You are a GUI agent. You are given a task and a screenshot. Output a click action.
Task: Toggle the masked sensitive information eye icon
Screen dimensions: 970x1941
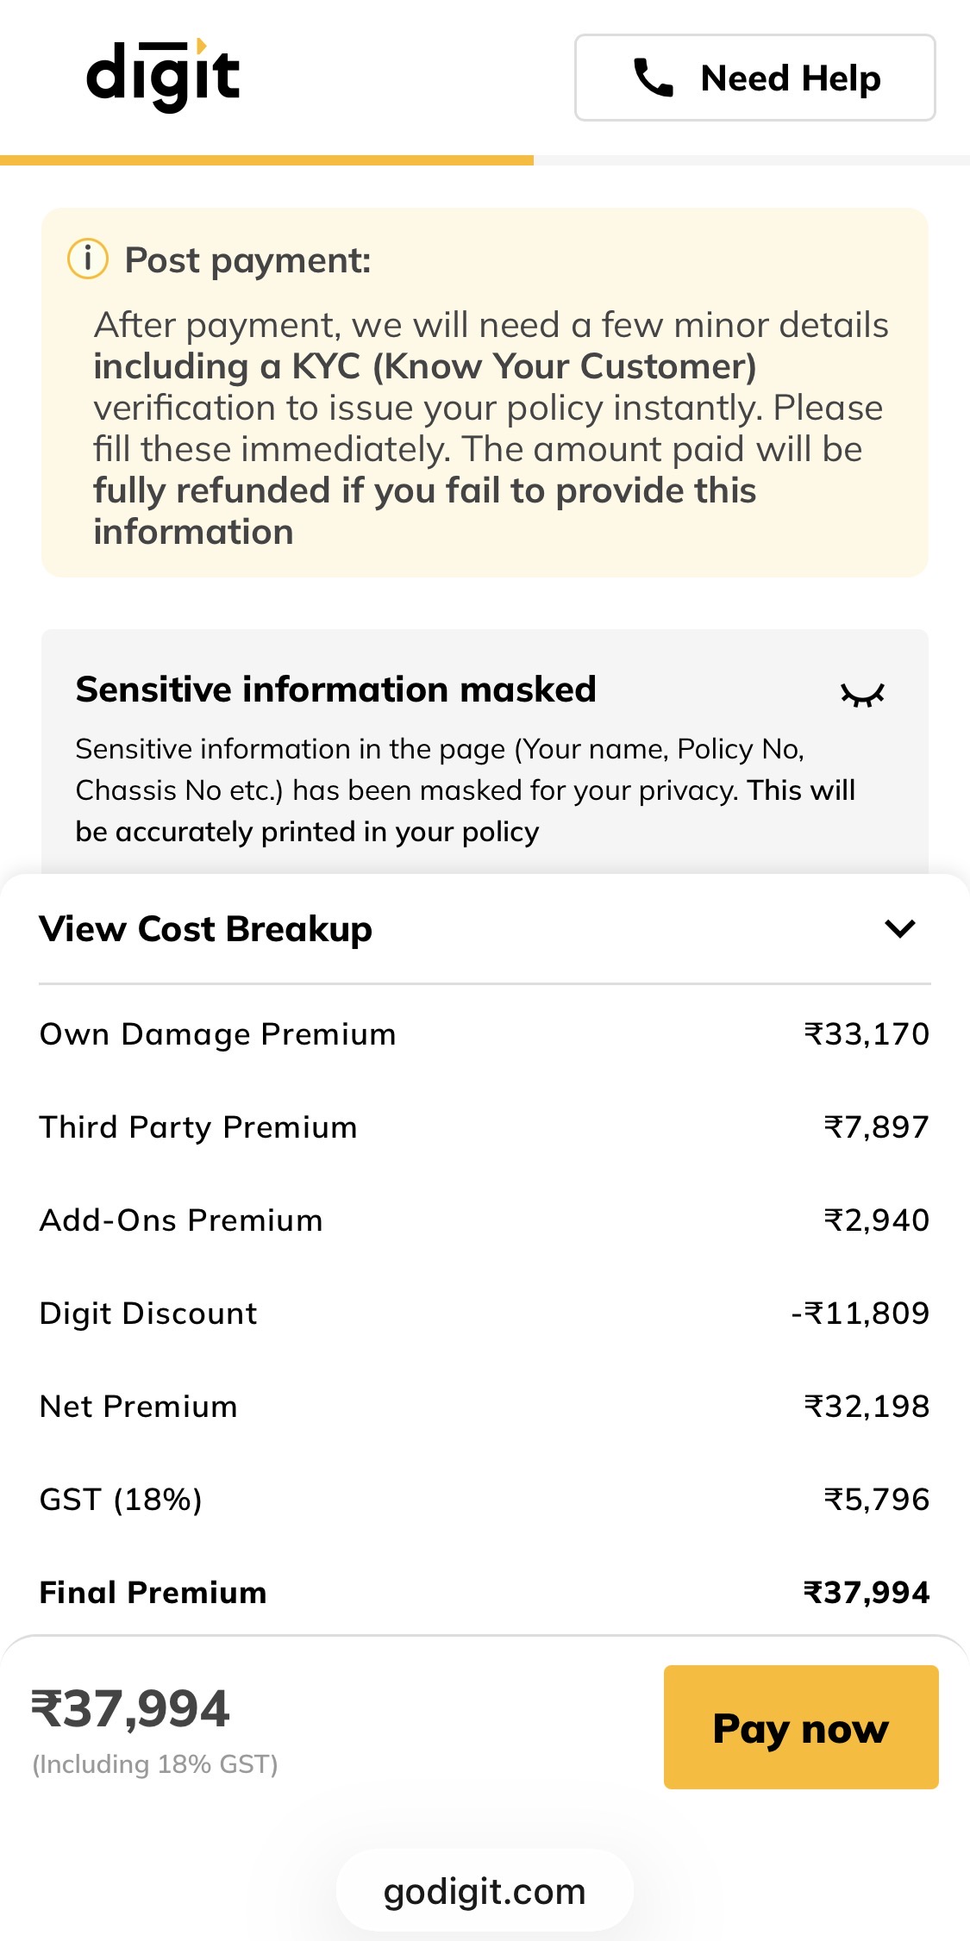(x=862, y=694)
